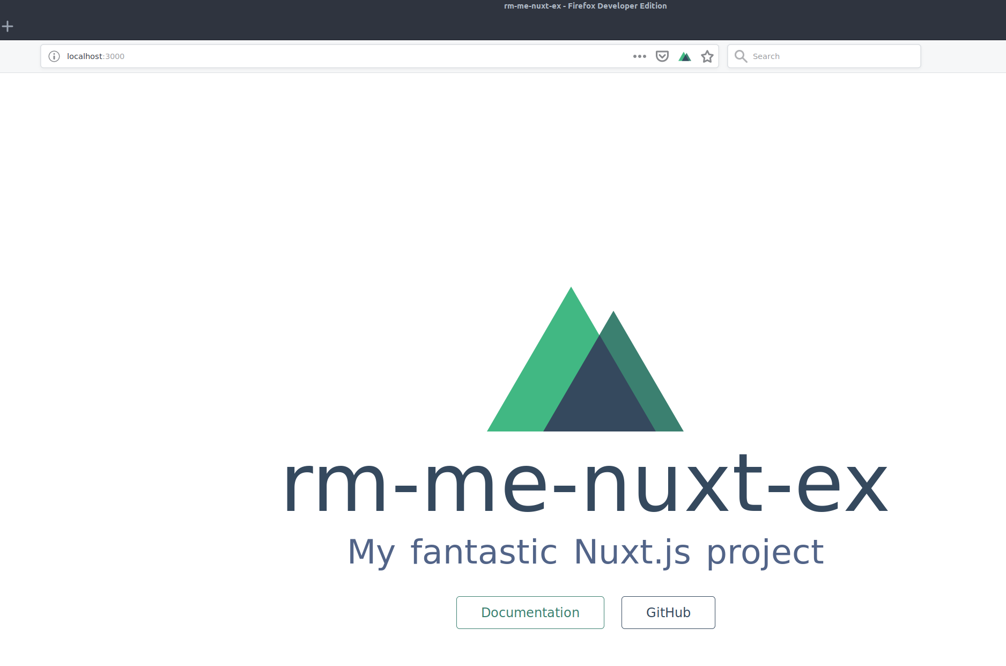Click the Documentation button
The image size is (1006, 666).
click(x=530, y=612)
